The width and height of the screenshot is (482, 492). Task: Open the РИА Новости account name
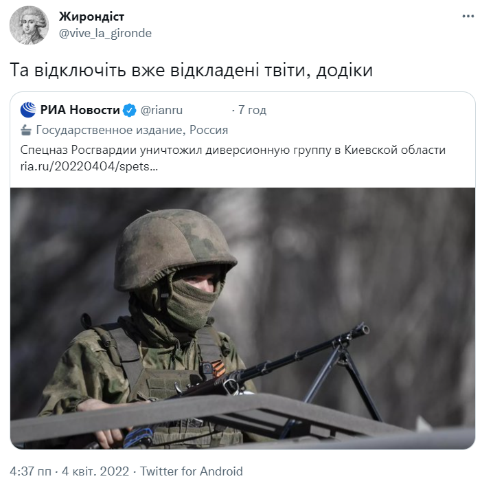coord(80,110)
